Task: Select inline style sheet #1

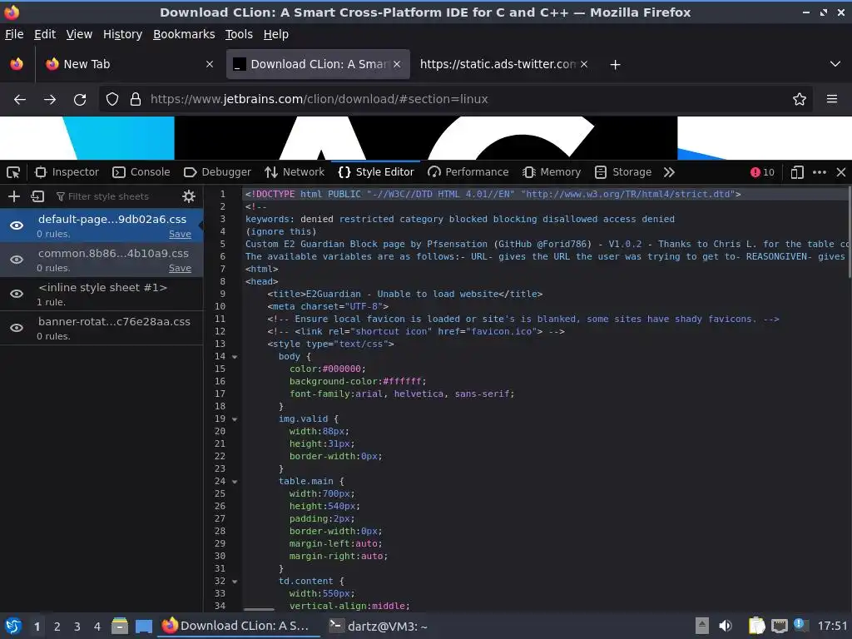Action: [x=102, y=287]
